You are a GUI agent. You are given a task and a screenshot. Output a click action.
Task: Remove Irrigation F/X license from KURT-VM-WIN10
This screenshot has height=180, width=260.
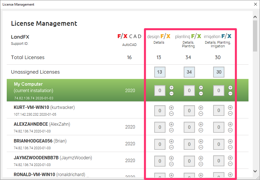point(230,113)
